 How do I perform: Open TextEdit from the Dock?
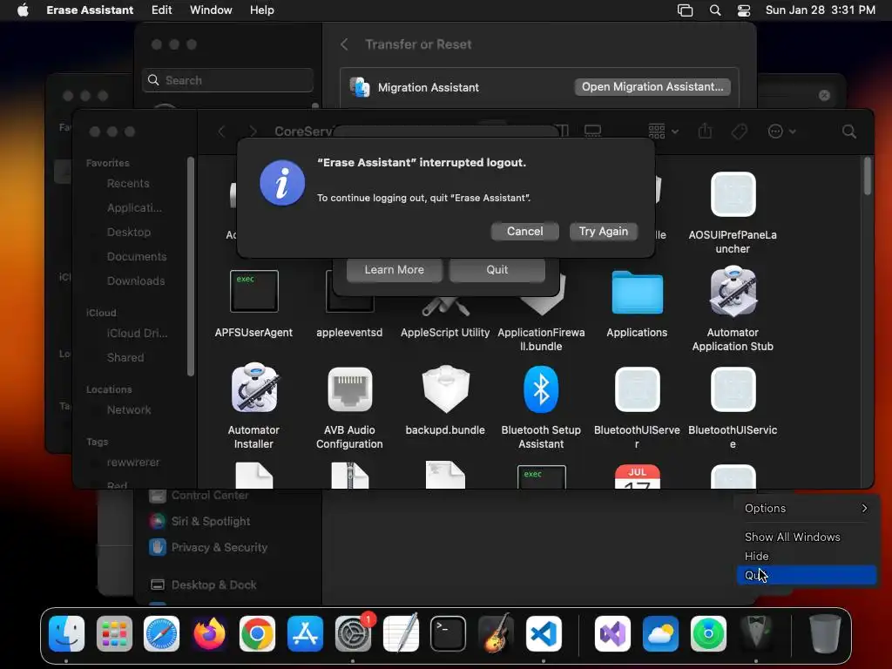[401, 633]
